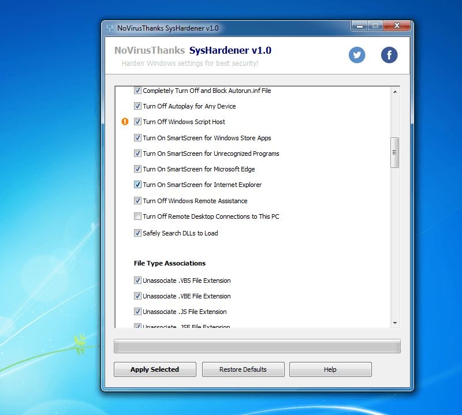Click the scrollbar thumb in the settings list
The width and height of the screenshot is (462, 415).
[x=396, y=151]
